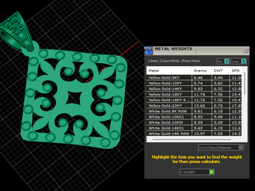
Task: Click the 8.78 DWT value
Action: click(218, 106)
